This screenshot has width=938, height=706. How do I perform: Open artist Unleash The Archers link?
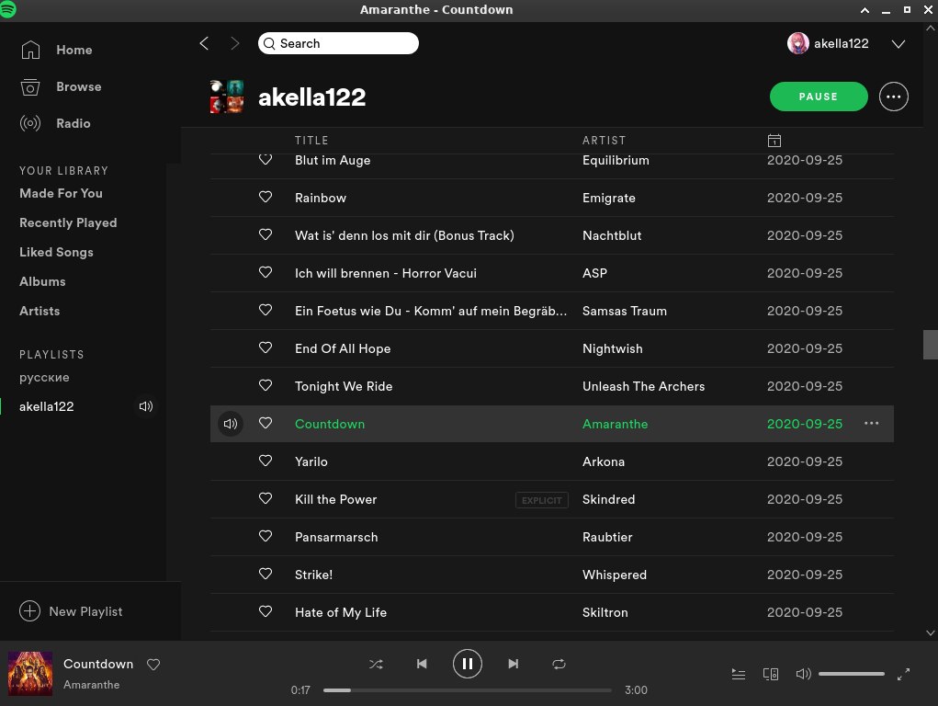click(x=644, y=386)
